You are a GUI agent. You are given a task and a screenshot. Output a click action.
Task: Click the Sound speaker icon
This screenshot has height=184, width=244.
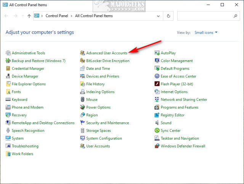pyautogui.click(x=157, y=123)
